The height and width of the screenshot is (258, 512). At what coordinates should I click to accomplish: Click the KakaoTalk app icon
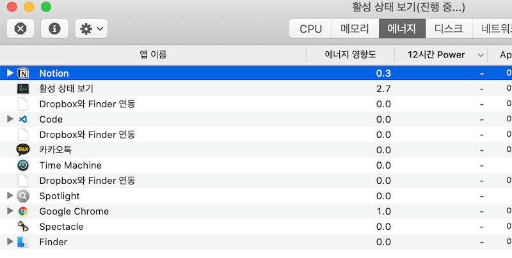[x=23, y=150]
